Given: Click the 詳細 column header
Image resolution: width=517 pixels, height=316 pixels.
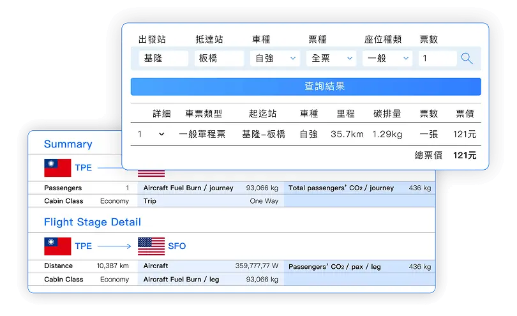Looking at the screenshot, I should tap(161, 114).
